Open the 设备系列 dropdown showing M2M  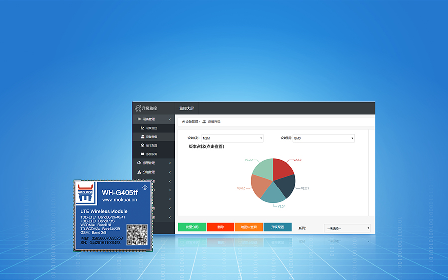coord(232,138)
